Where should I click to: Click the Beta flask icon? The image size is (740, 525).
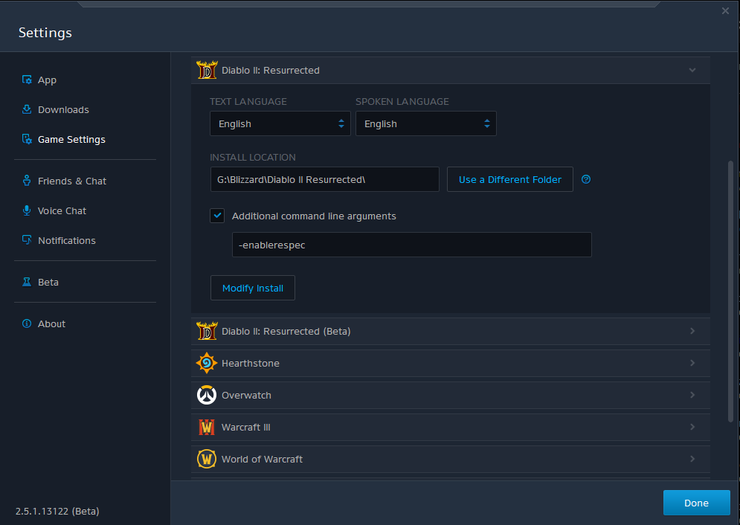27,282
